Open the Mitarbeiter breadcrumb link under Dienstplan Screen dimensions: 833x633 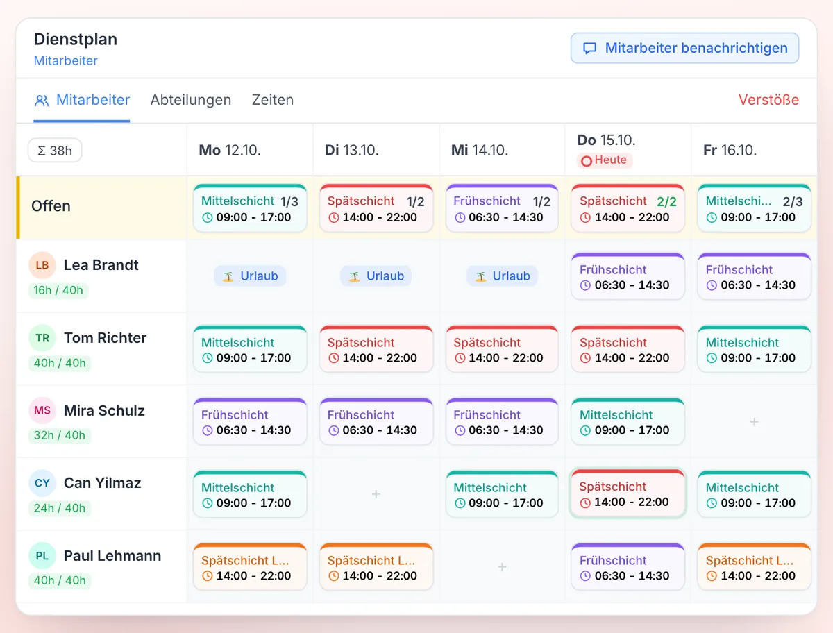point(65,60)
